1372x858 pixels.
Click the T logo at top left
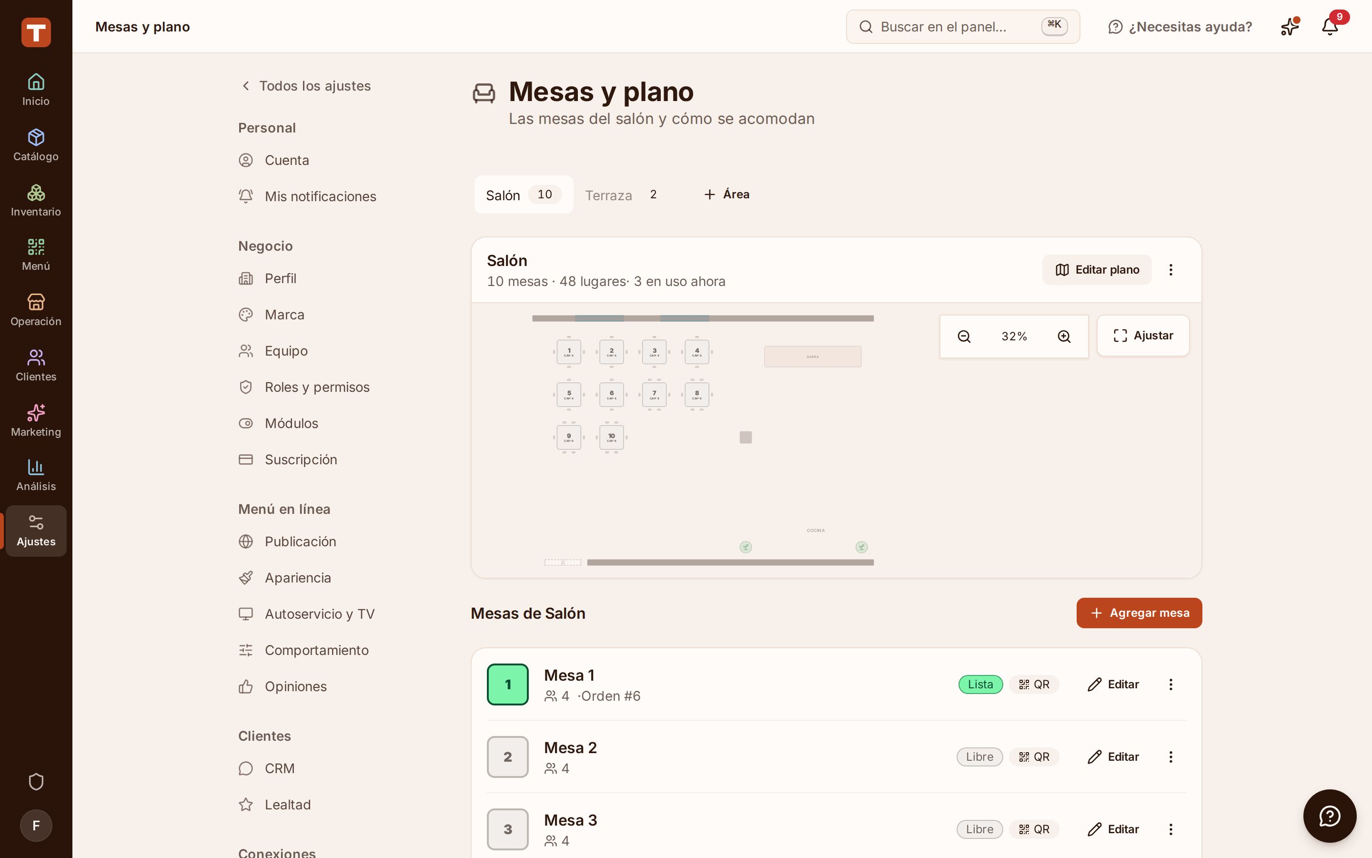[36, 32]
